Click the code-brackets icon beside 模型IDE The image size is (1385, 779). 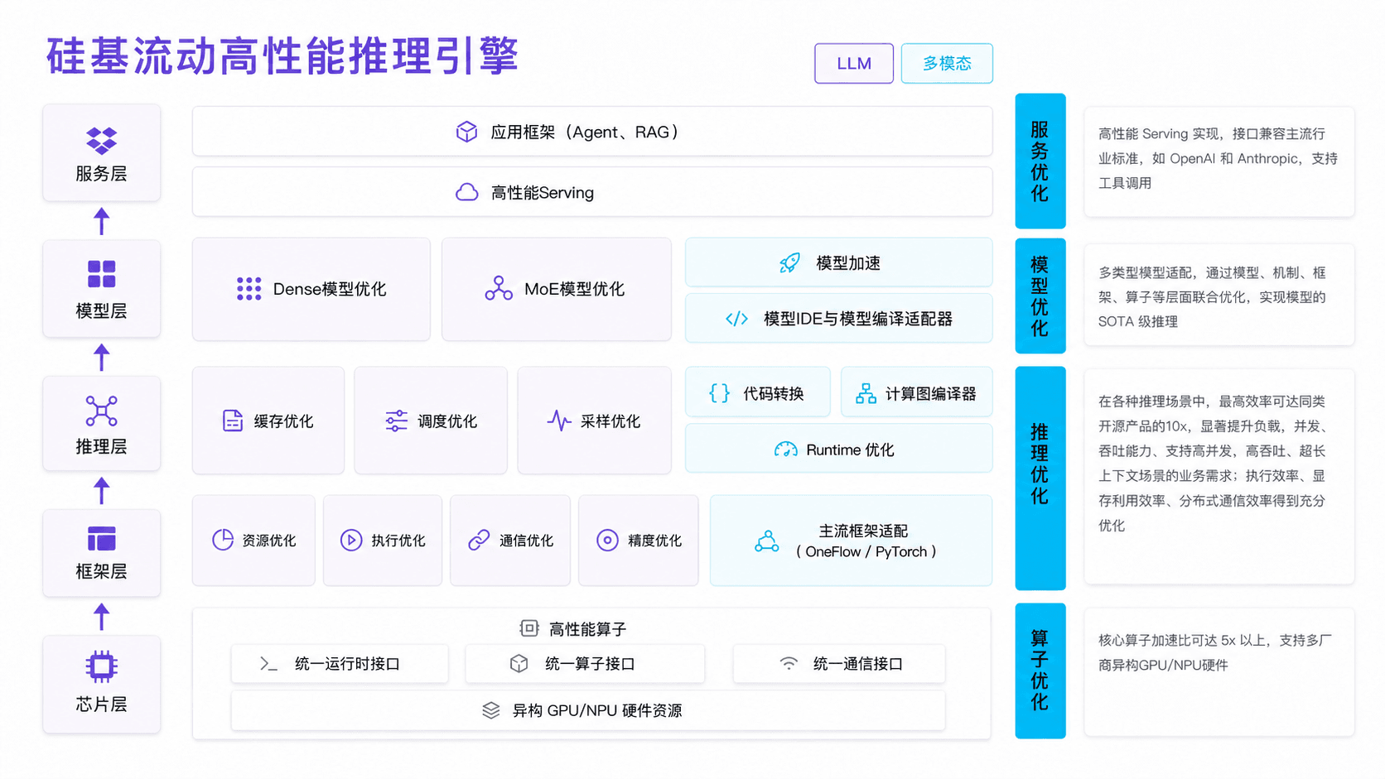click(736, 319)
